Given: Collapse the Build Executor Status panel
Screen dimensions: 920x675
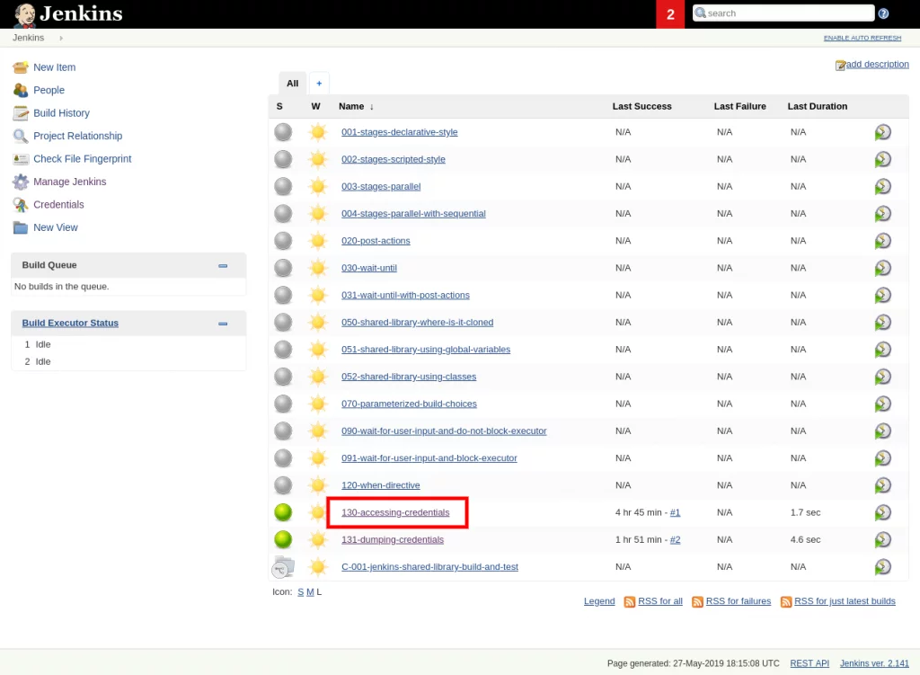Looking at the screenshot, I should point(223,324).
